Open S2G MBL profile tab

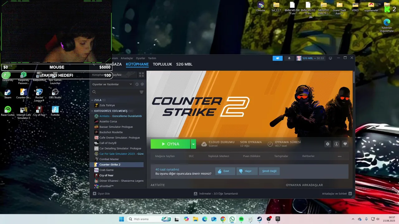(x=184, y=64)
